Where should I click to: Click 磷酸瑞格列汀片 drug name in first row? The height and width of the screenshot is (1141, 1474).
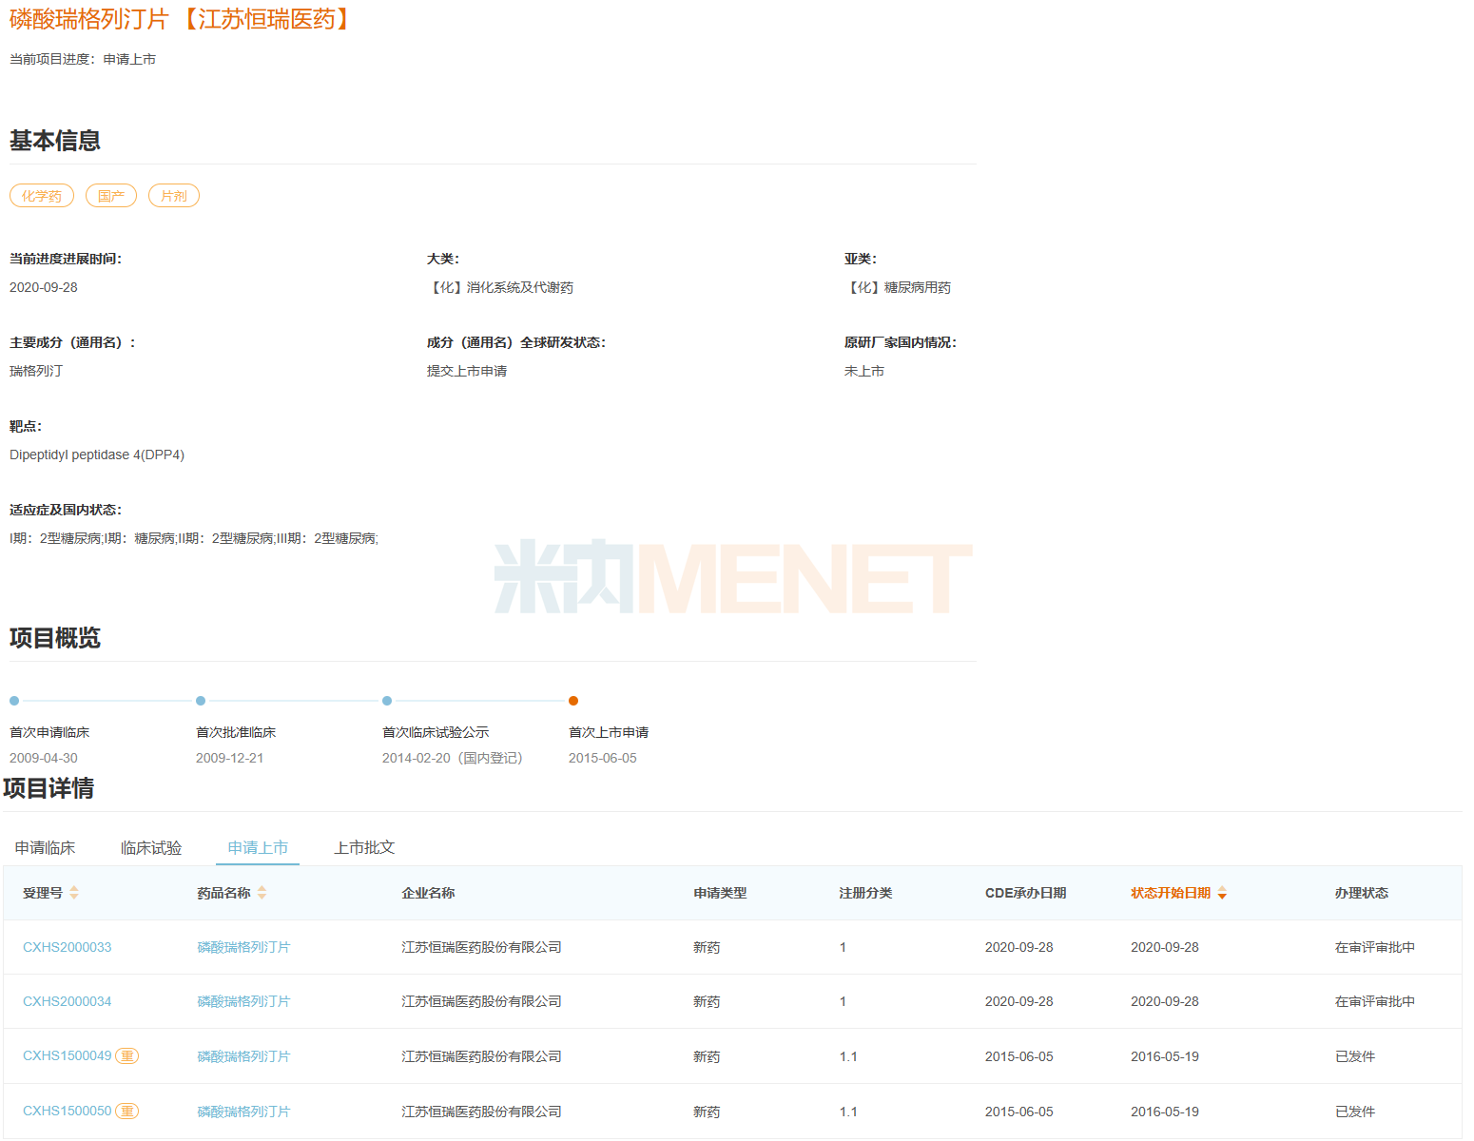[243, 948]
